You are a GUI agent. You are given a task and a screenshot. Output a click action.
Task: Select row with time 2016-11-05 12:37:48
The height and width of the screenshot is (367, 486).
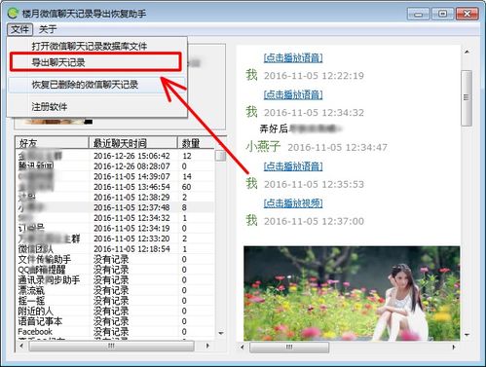(x=115, y=207)
